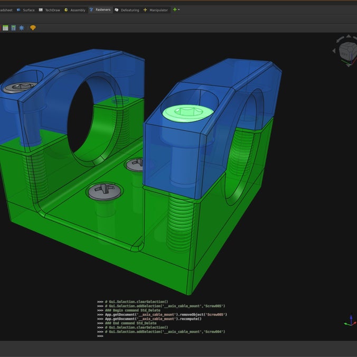Switch to the Manipulator workbench tab

[x=156, y=10]
